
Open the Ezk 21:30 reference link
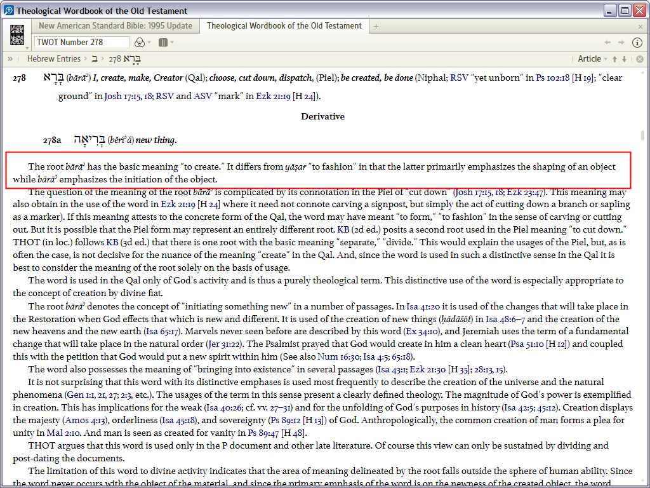point(428,369)
